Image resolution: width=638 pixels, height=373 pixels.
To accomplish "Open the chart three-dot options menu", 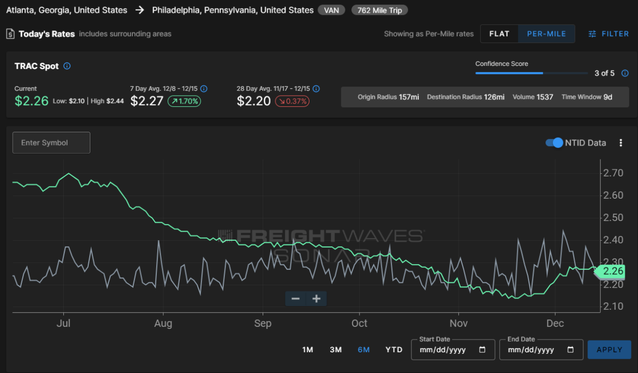I will click(x=620, y=142).
